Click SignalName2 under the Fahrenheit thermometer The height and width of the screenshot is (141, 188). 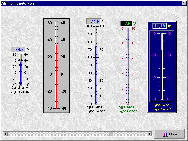[x=95, y=111]
